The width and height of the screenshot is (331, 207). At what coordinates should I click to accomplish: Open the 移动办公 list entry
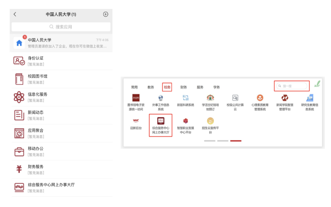tap(61, 151)
